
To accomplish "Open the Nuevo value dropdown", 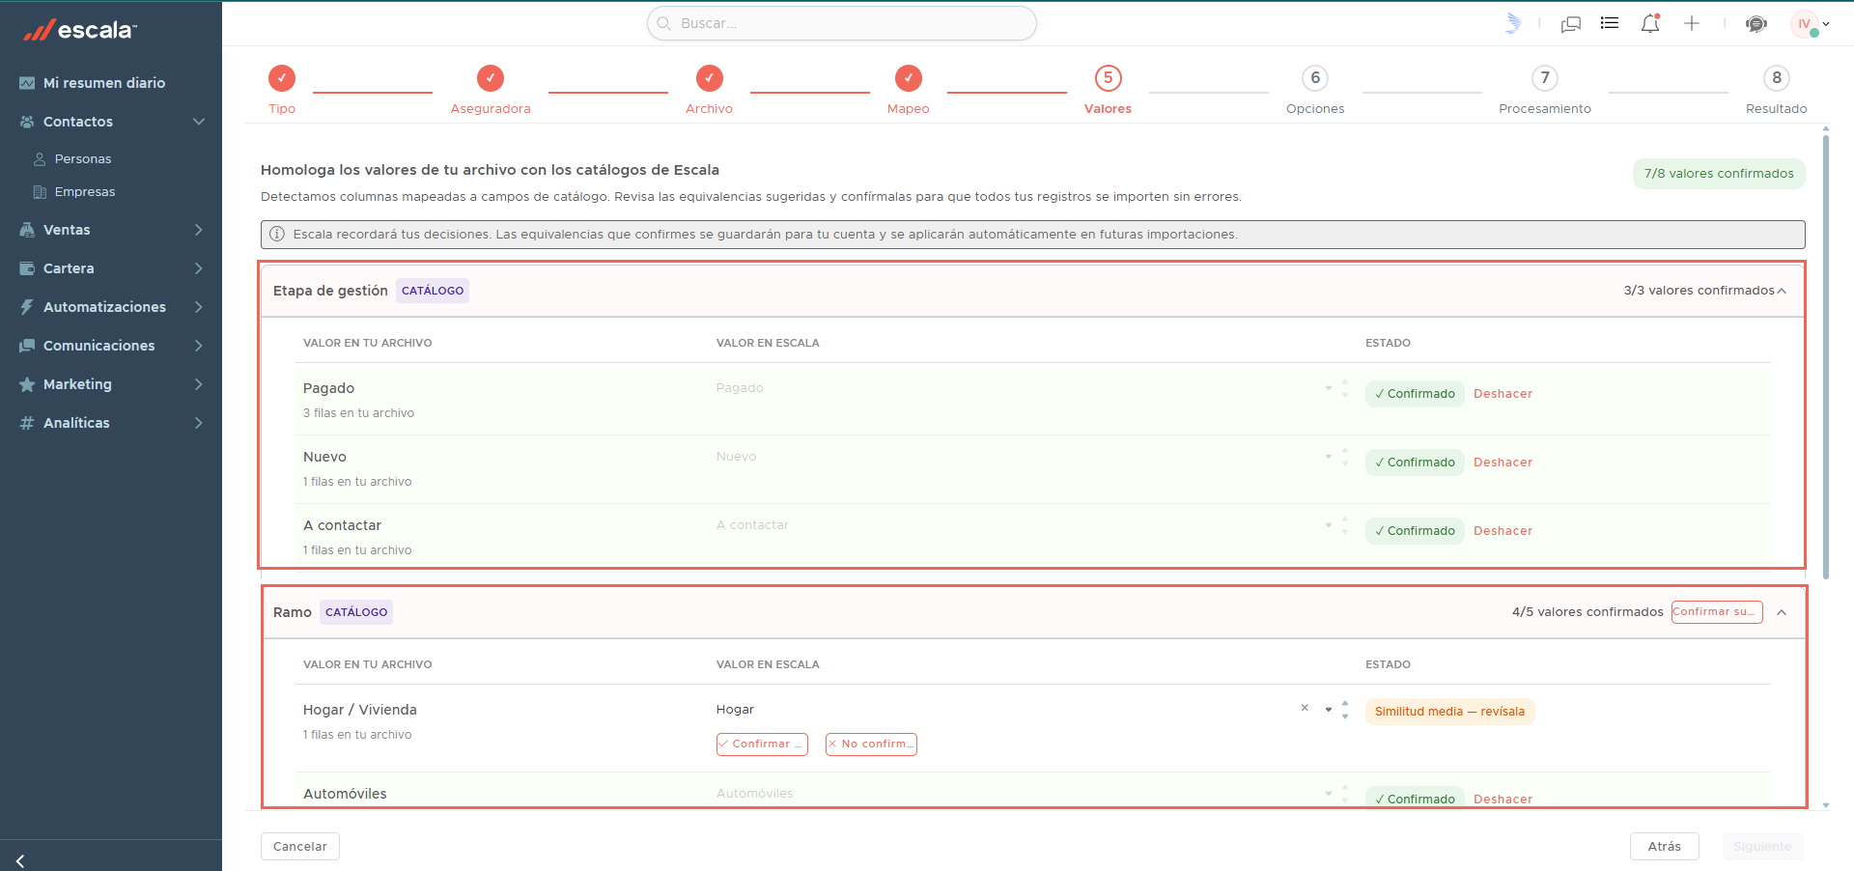I will (x=1329, y=457).
